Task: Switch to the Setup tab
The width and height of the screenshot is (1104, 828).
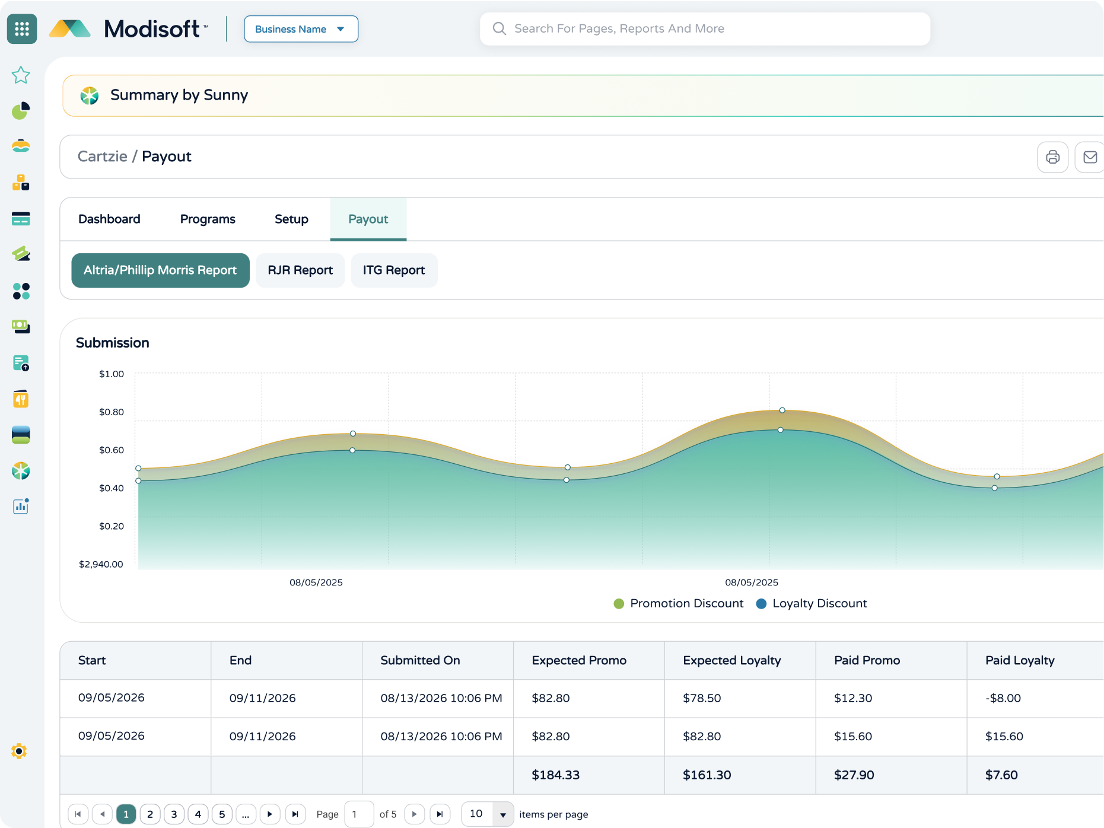Action: coord(291,219)
